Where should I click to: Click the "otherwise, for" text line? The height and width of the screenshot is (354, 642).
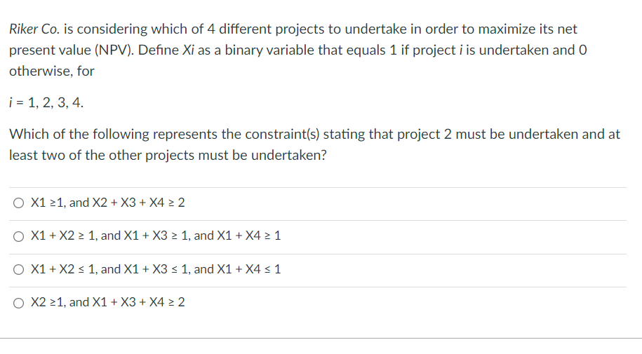[x=52, y=72]
